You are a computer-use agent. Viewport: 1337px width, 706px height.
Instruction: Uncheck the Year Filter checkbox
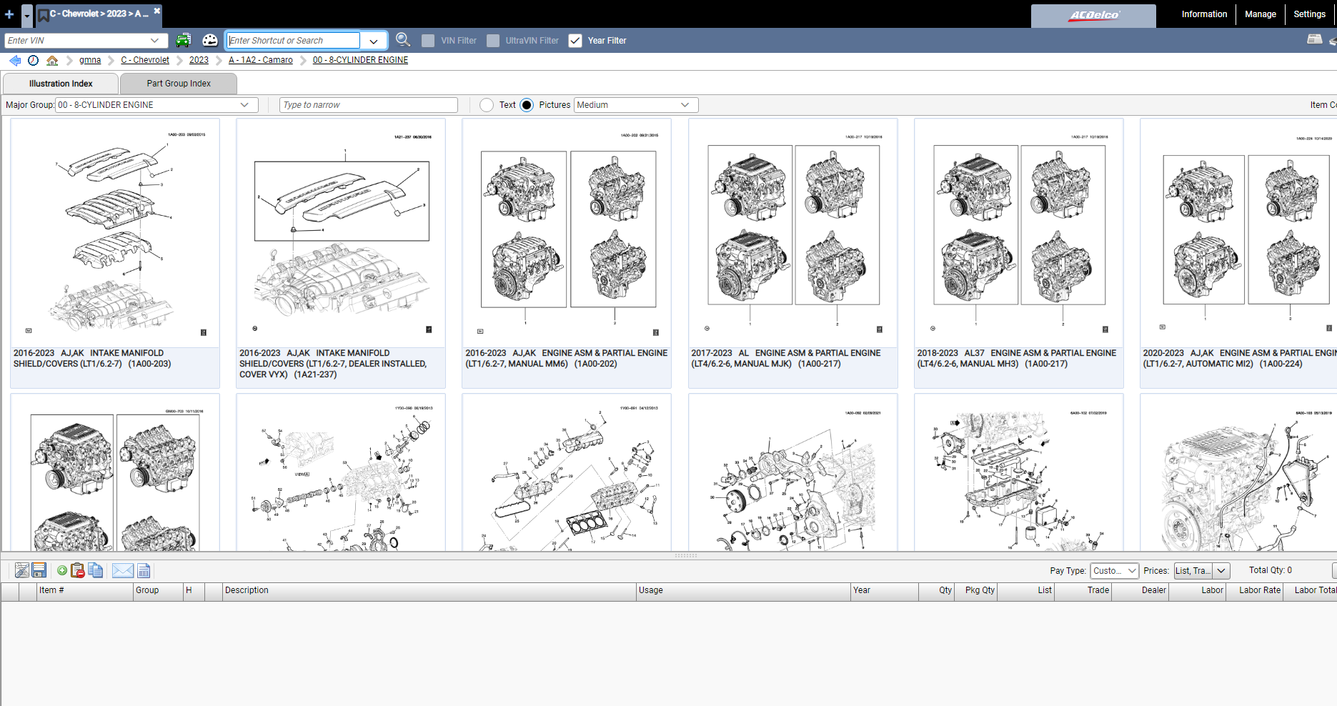point(575,41)
